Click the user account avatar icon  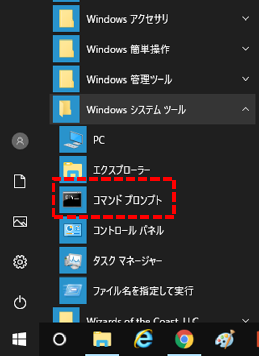coord(20,141)
